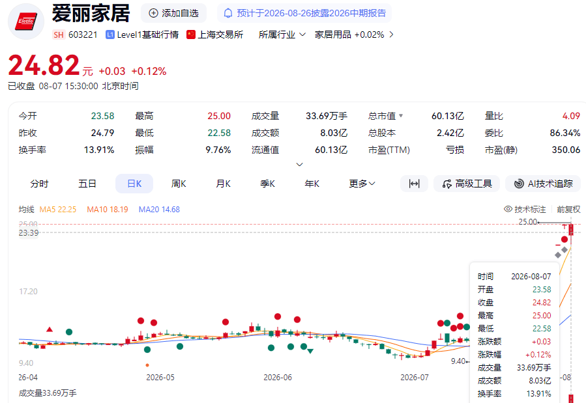Click the L1 Level1 badge icon

(x=110, y=35)
